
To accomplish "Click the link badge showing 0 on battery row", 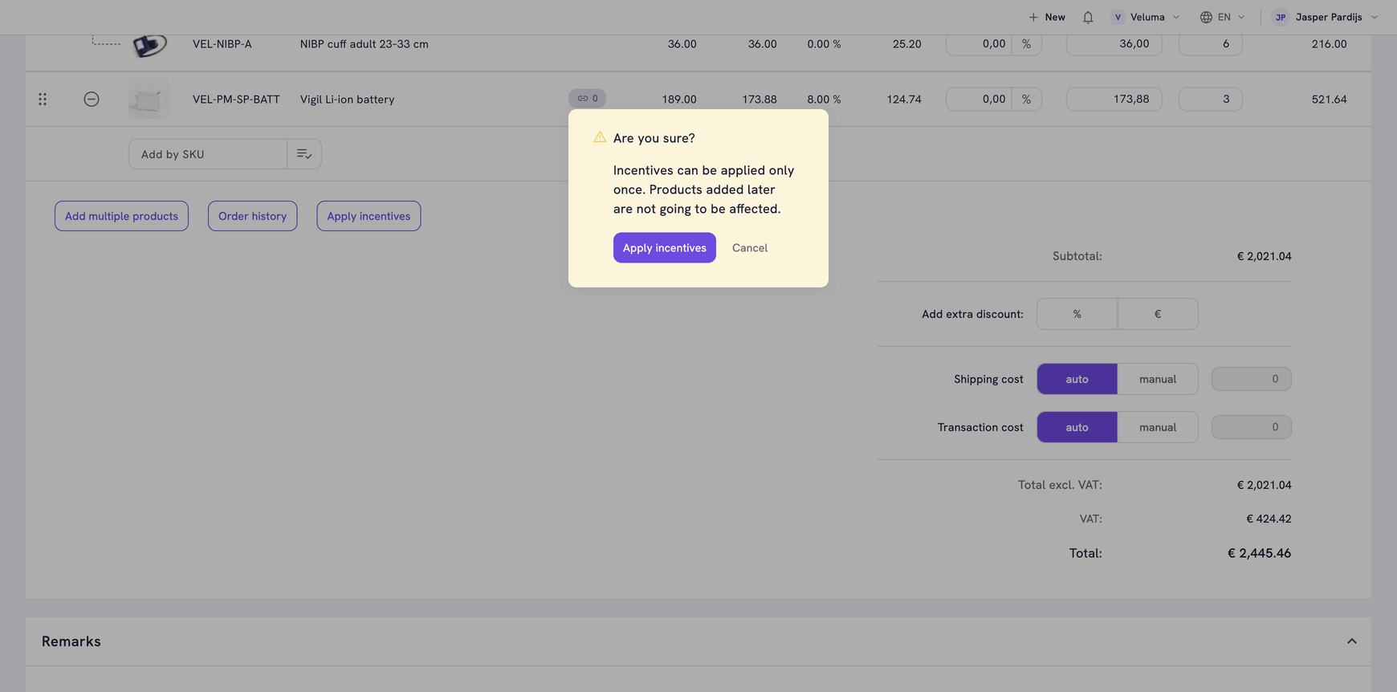I will click(587, 98).
